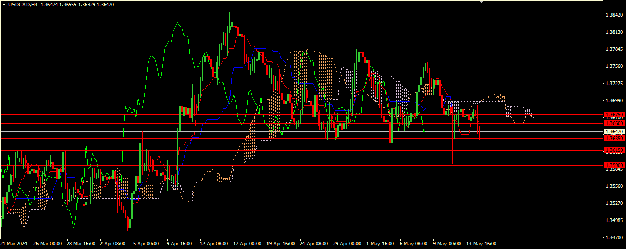Select the 1.35900 horizontal line price label
The image size is (626, 249).
(614, 165)
